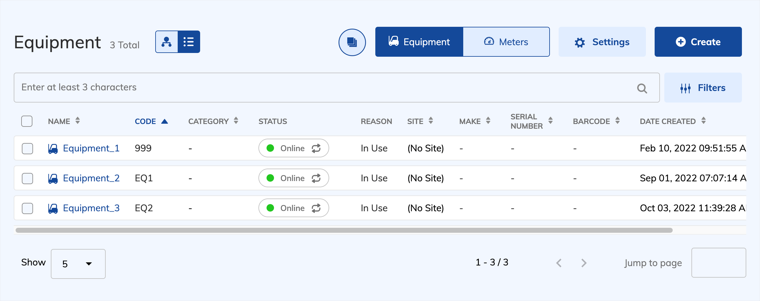Select the list view icon
This screenshot has height=301, width=760.
[189, 41]
